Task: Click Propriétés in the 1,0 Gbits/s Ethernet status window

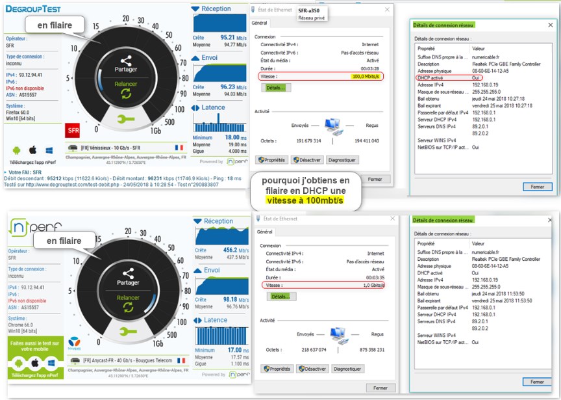Action: [277, 369]
